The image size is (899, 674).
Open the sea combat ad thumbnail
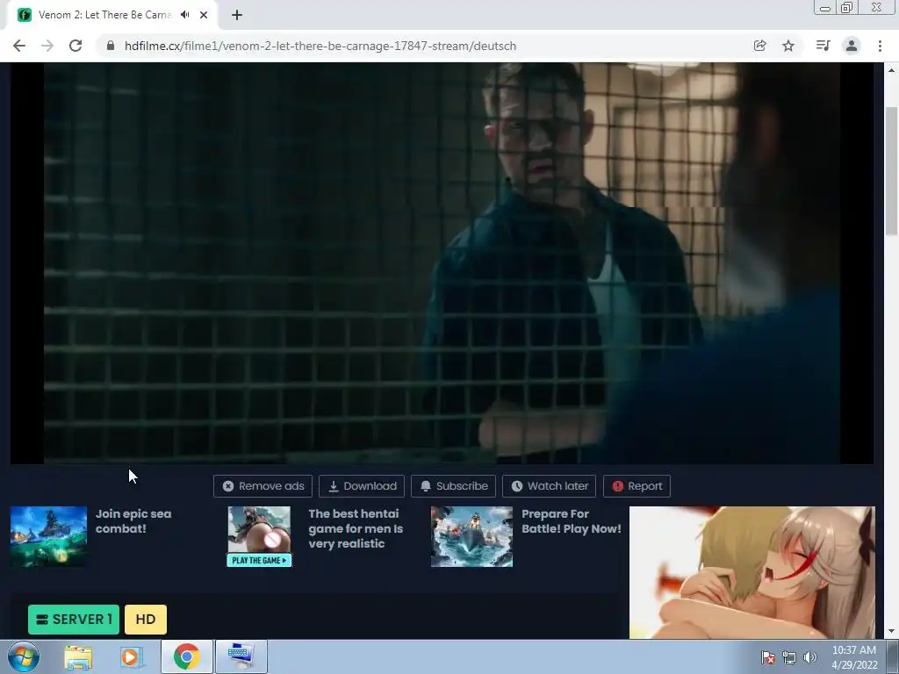click(49, 536)
